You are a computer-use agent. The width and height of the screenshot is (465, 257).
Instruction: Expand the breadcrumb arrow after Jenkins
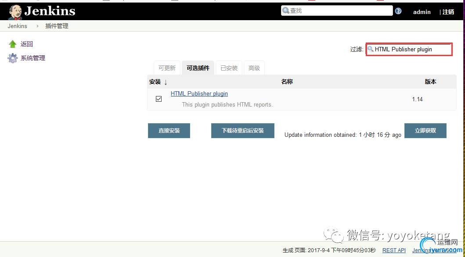[x=37, y=26]
